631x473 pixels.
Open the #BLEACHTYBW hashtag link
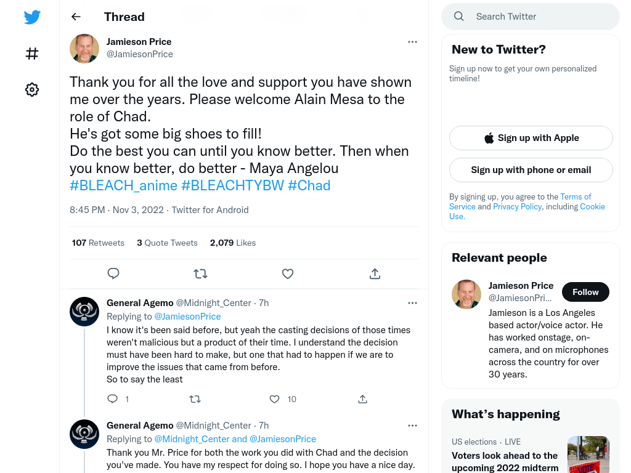coord(232,185)
